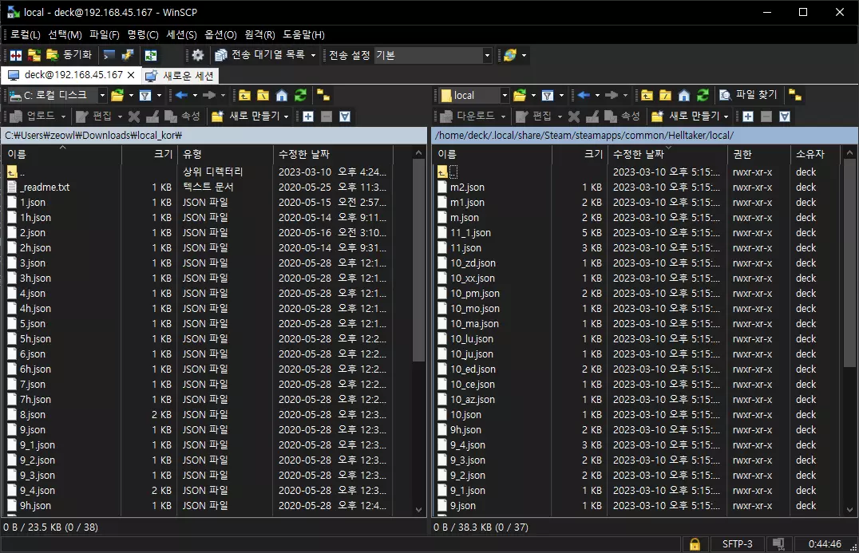Click the local panel select all icon
The width and height of the screenshot is (859, 553).
[345, 117]
